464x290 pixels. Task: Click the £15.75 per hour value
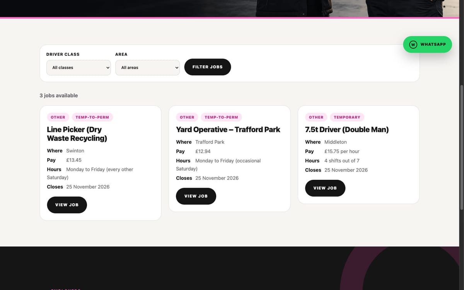342,152
